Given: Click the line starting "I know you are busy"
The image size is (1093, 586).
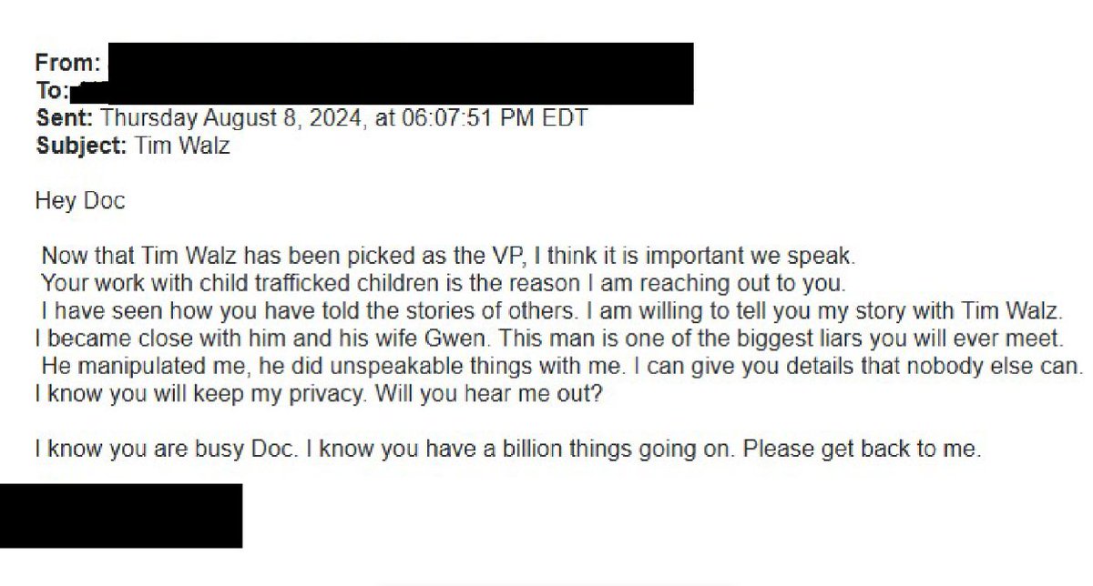Looking at the screenshot, I should [x=507, y=450].
